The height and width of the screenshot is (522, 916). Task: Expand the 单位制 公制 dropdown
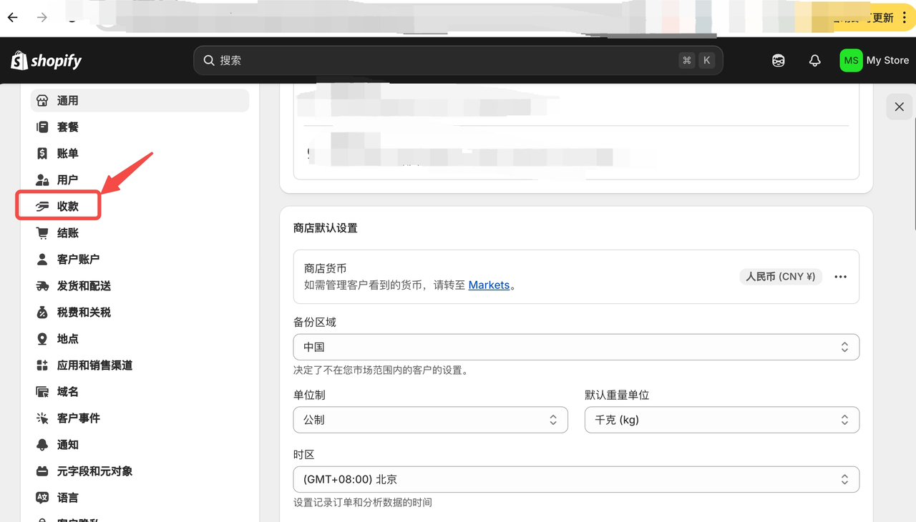(x=430, y=420)
